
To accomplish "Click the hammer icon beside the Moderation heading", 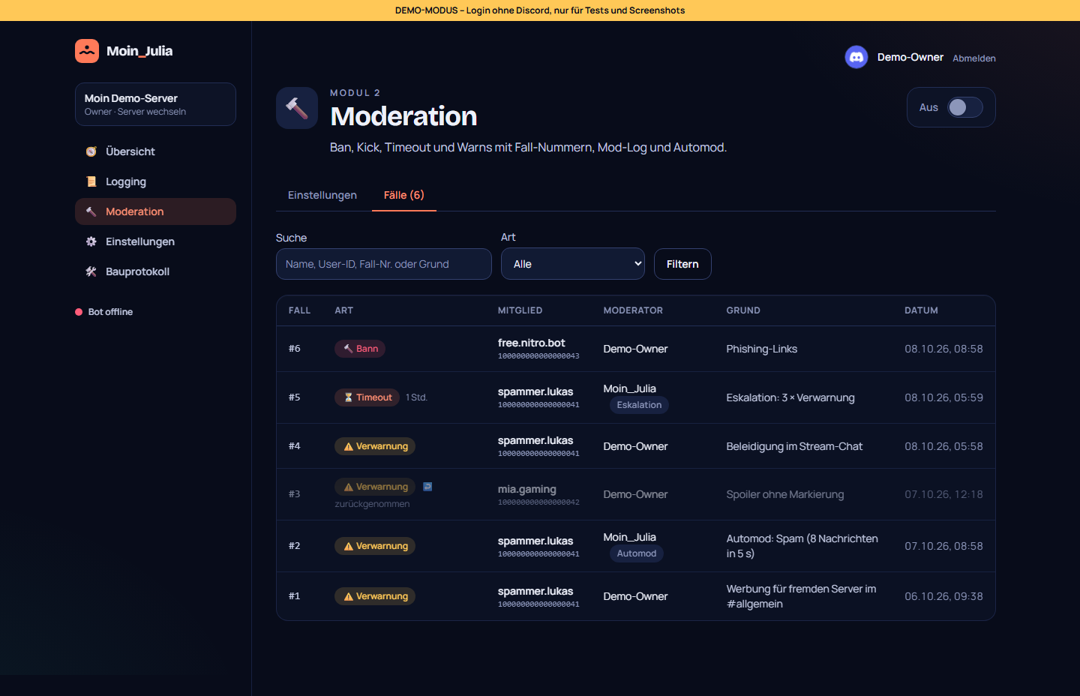I will [x=297, y=108].
